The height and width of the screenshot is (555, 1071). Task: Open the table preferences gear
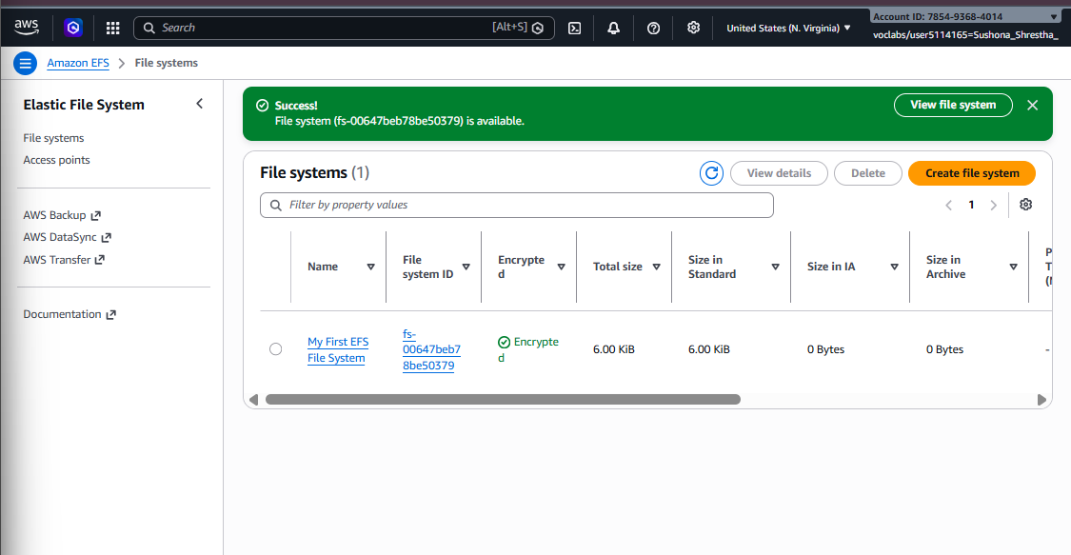coord(1025,205)
